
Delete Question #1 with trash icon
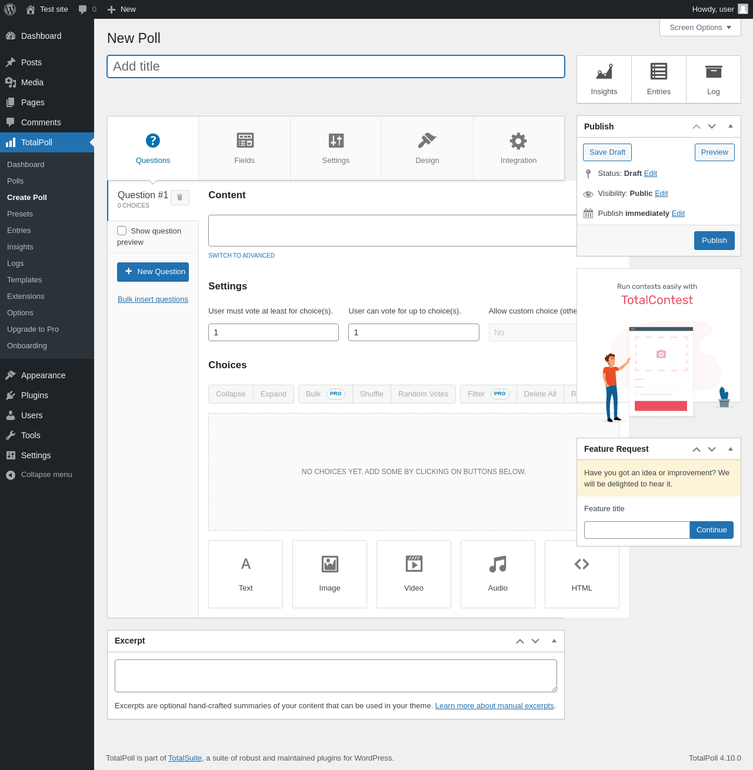point(180,198)
